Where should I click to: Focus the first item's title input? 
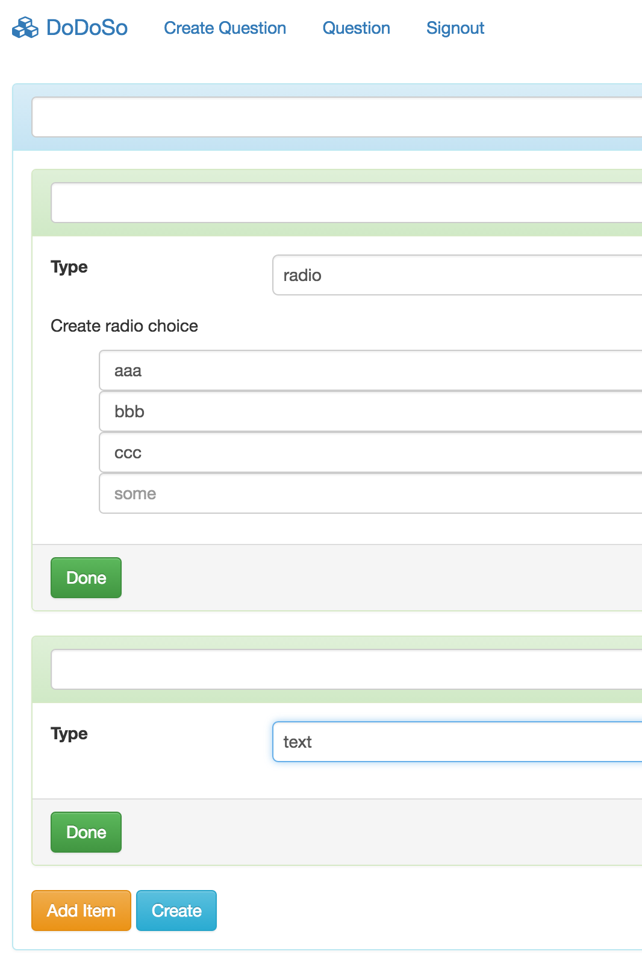tap(347, 203)
